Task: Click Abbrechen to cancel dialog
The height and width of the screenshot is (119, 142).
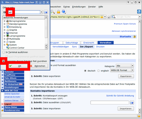Action: [38, 66]
